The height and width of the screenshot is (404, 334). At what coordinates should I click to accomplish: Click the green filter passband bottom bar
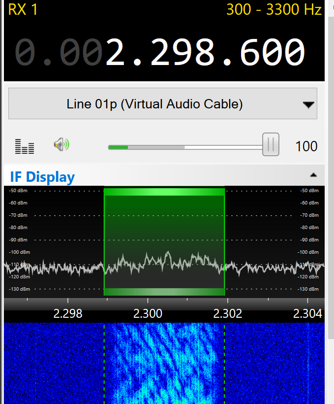[164, 292]
